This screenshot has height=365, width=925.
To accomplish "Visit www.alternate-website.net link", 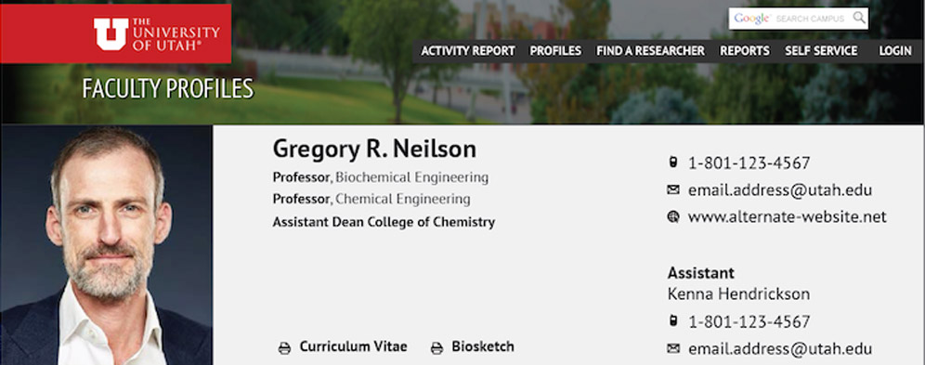I will [787, 217].
